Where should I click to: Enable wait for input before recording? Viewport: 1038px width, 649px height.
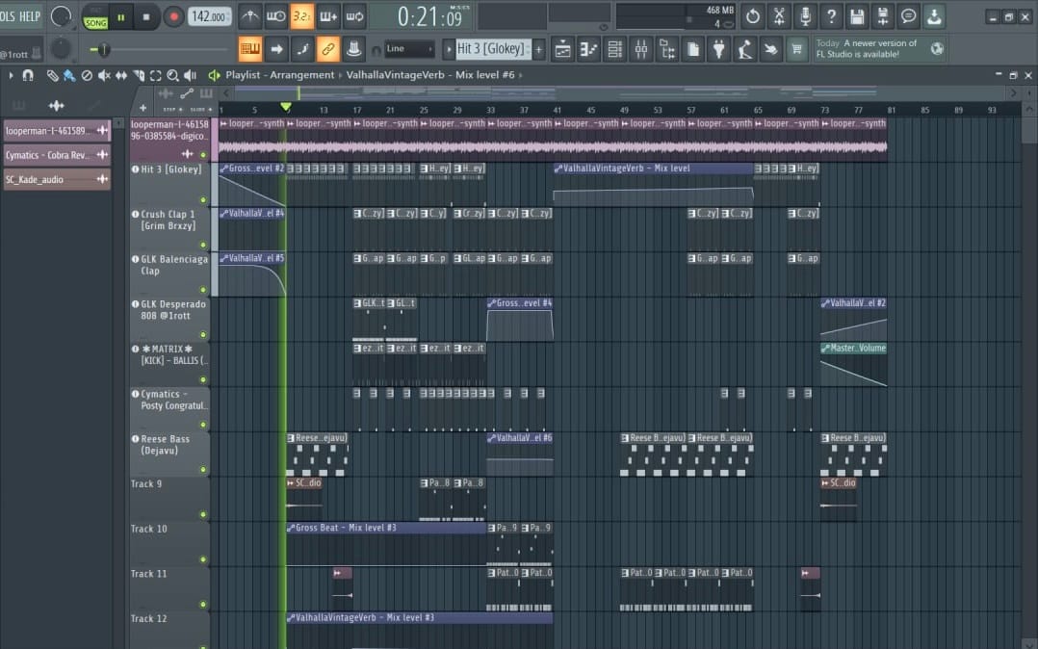coord(276,16)
